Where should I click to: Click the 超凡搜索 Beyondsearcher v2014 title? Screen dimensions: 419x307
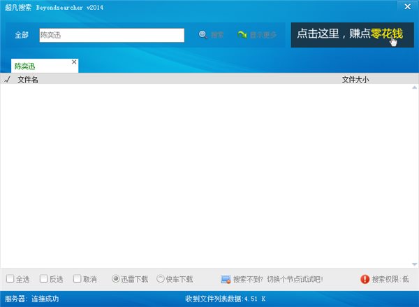pos(54,8)
